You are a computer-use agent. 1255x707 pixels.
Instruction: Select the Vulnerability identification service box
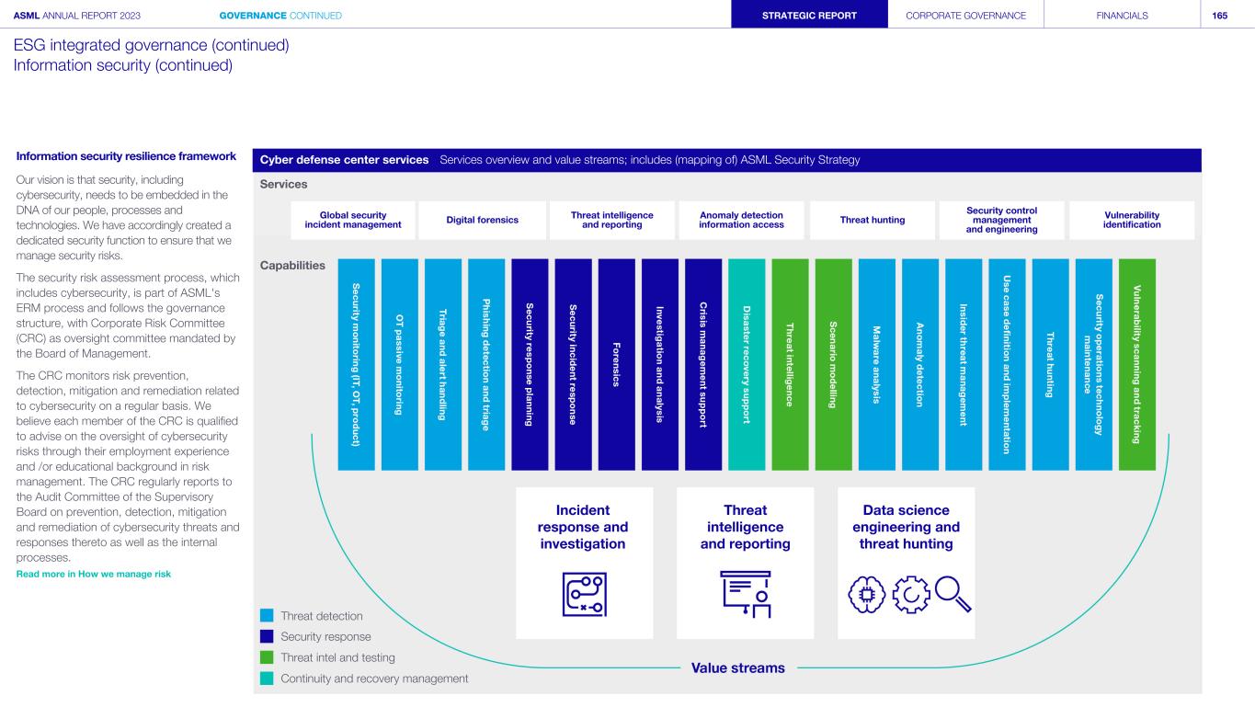click(1131, 221)
